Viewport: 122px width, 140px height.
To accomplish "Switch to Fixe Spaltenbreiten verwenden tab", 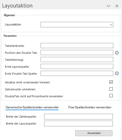I will 90,107.
